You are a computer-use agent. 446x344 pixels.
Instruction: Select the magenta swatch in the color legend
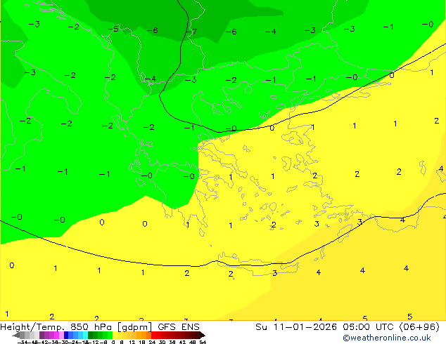click(x=56, y=335)
